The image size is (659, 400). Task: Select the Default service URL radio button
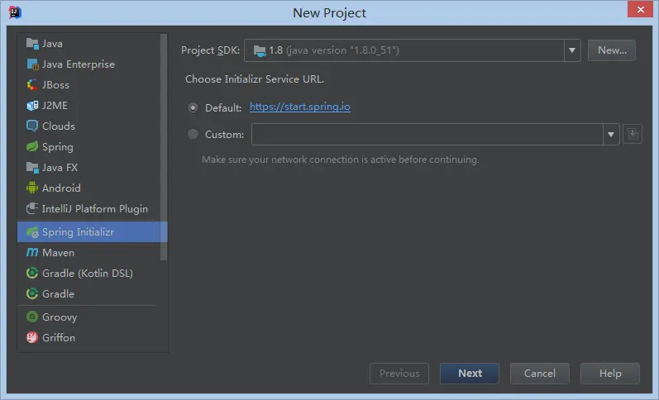193,108
